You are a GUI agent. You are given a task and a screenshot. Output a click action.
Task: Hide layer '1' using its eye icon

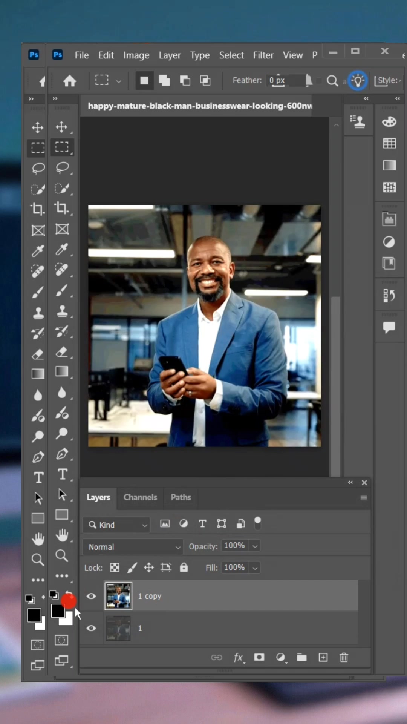click(91, 628)
